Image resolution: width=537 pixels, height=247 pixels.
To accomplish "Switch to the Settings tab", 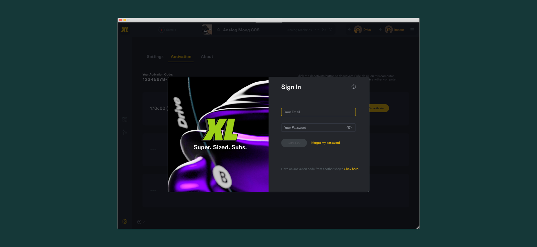I will (155, 57).
